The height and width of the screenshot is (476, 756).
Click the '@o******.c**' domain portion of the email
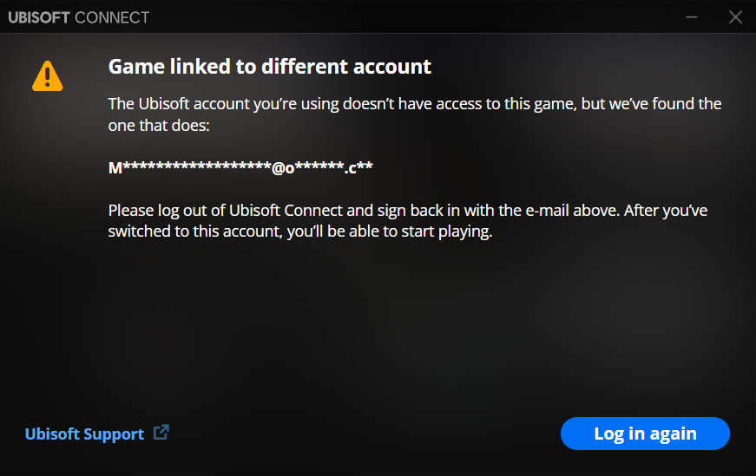(323, 168)
